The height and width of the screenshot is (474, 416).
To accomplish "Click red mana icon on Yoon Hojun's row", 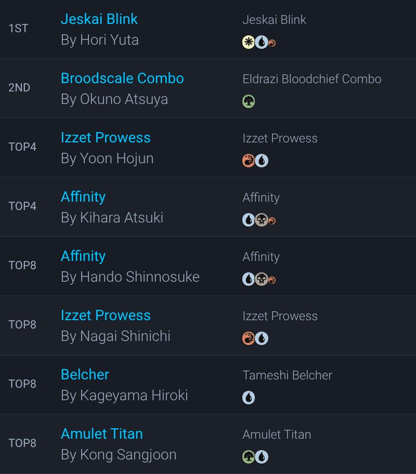I will [249, 161].
